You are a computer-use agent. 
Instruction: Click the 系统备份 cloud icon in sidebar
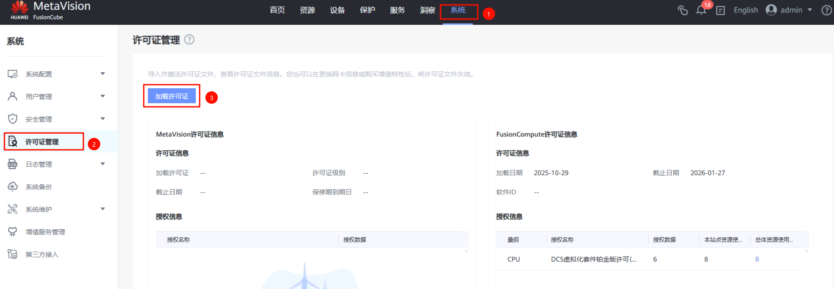point(12,187)
